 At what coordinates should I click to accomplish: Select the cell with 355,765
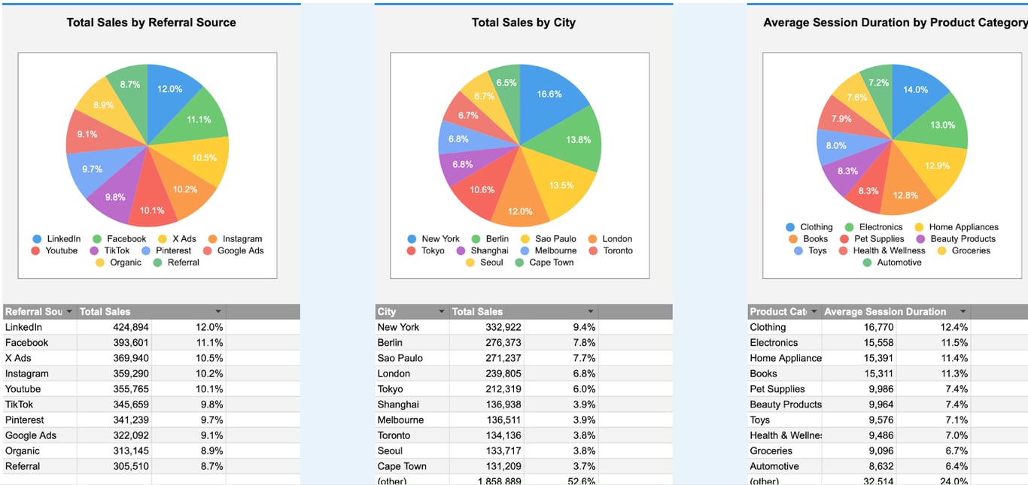(114, 389)
